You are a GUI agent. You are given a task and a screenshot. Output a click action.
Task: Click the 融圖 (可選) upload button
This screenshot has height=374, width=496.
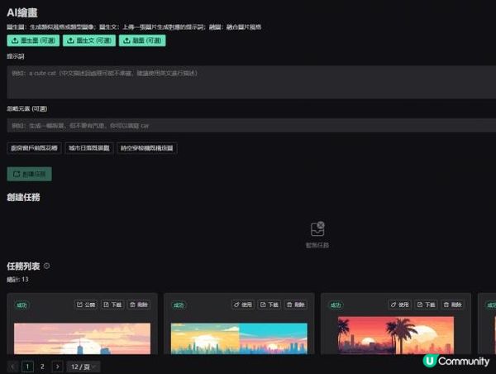[x=142, y=41]
